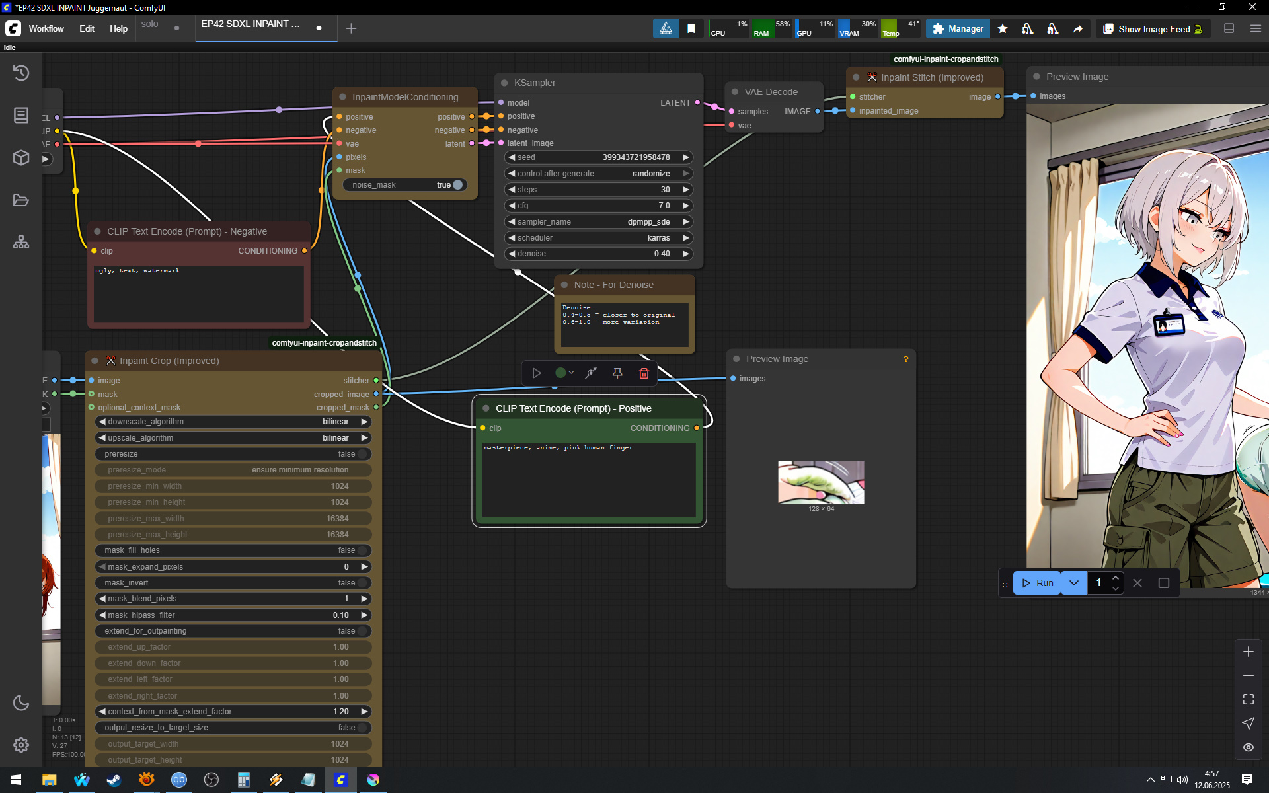Toggle link visibility eye icon
The image size is (1269, 793).
[1249, 747]
